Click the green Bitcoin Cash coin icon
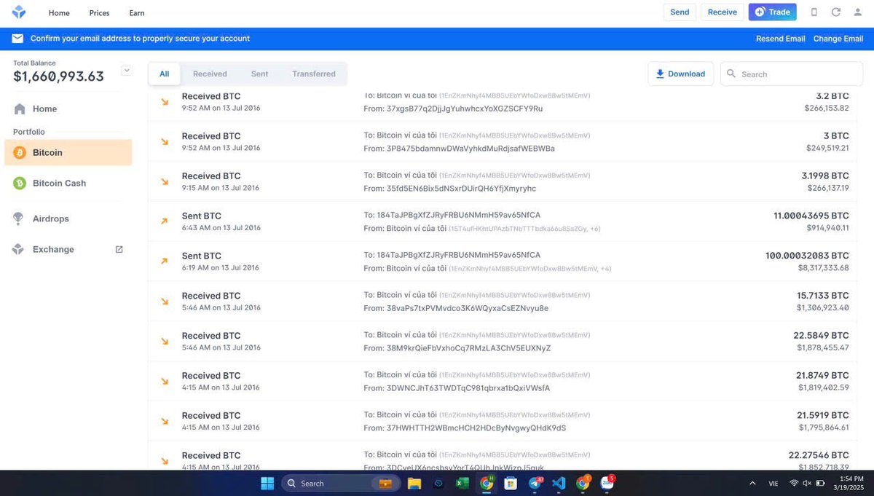 coord(20,184)
